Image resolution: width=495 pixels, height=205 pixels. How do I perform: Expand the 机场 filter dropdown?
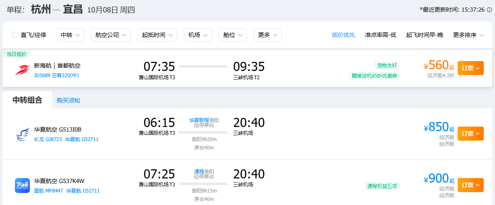coord(198,35)
